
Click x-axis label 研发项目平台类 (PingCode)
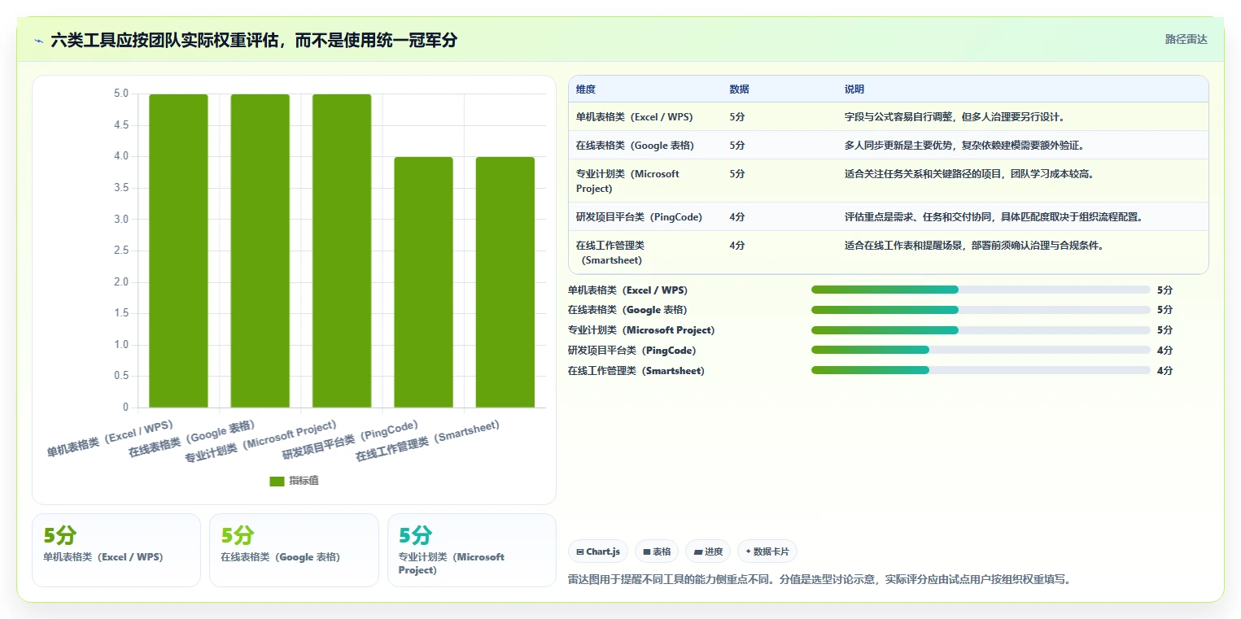(x=350, y=440)
